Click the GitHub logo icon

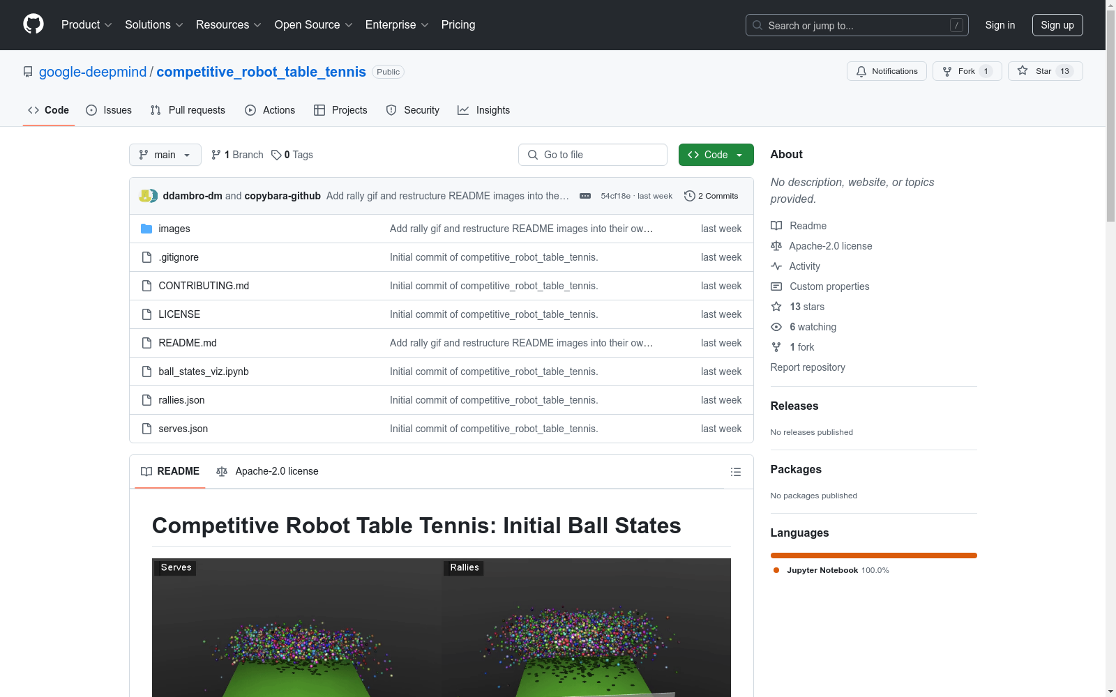click(x=33, y=24)
